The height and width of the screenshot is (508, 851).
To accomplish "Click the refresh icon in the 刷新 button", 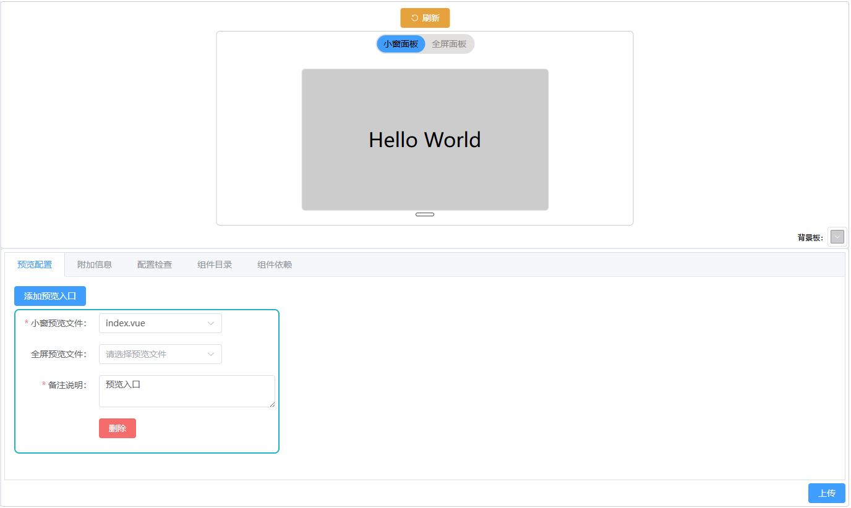I will [414, 18].
